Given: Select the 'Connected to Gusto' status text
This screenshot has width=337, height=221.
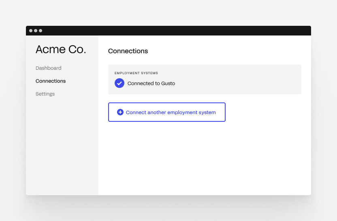Looking at the screenshot, I should coord(151,83).
